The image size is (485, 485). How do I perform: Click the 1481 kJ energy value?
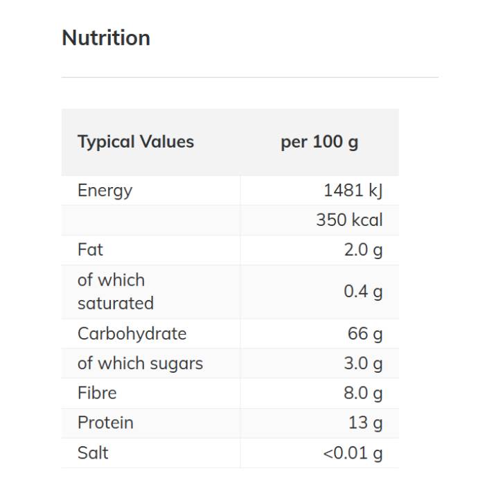click(353, 191)
